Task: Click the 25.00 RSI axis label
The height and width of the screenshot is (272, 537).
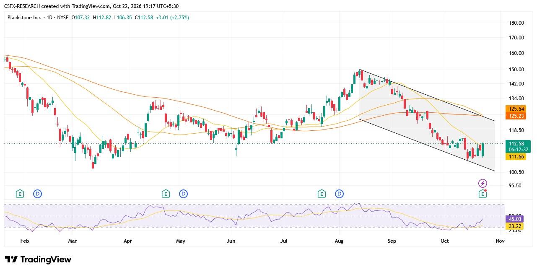Action: [x=514, y=231]
